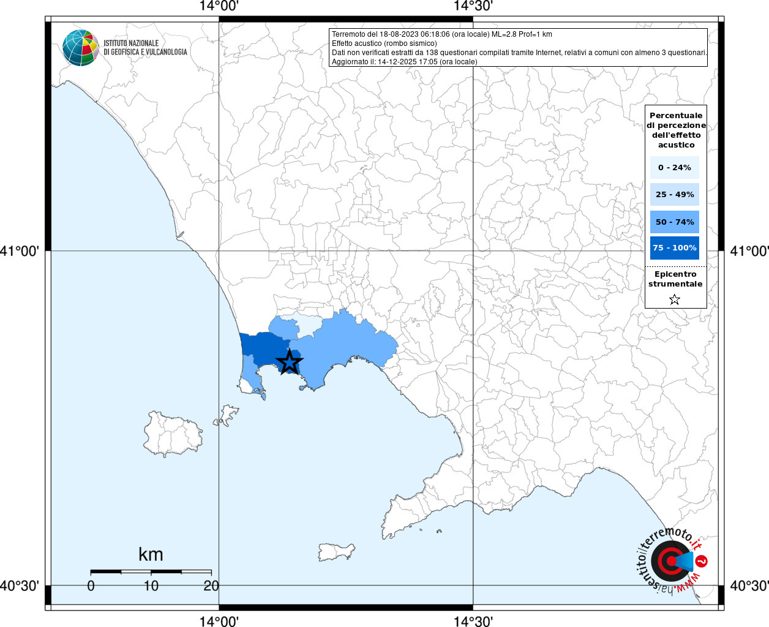Screen dimensions: 769x627
Task: Click the 'Aggiornato il' update timestamp line
Action: pos(404,62)
